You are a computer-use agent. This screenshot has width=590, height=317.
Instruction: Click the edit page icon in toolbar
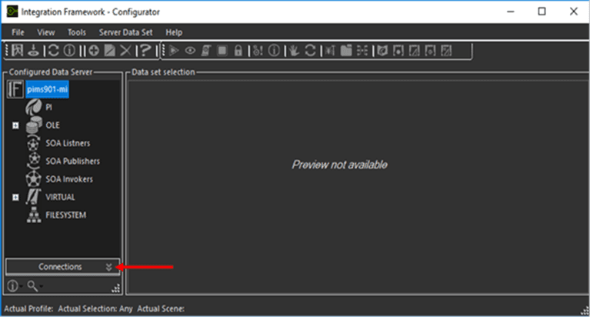[109, 51]
